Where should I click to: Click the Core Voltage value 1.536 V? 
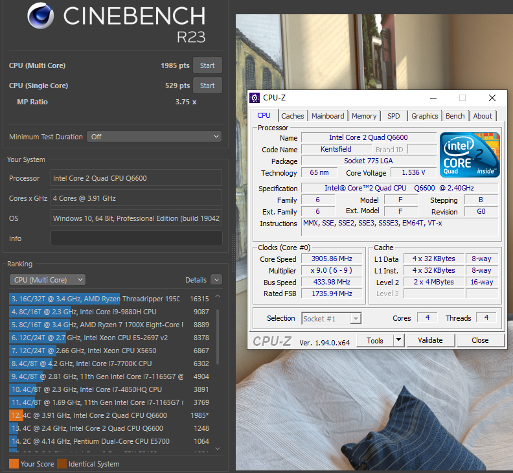pyautogui.click(x=413, y=172)
